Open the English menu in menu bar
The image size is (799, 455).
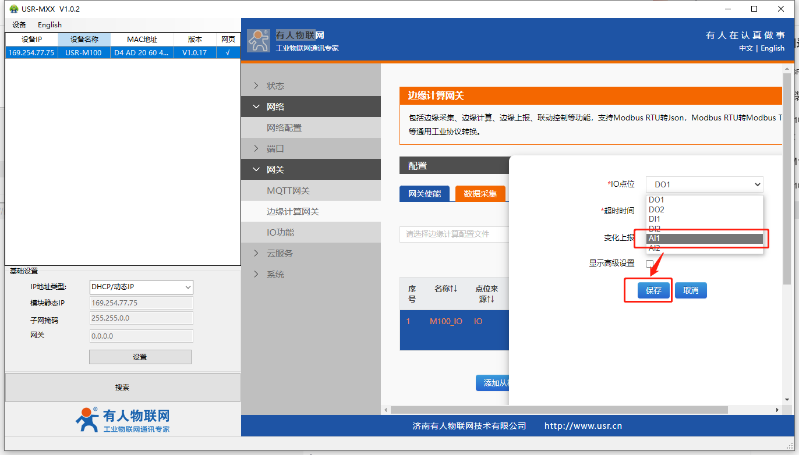50,25
